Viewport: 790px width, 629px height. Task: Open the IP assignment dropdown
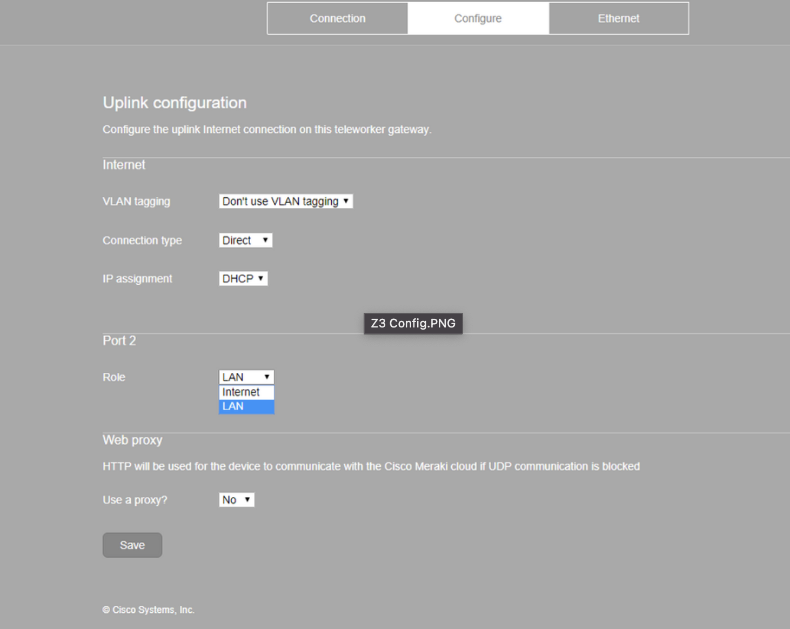click(243, 278)
